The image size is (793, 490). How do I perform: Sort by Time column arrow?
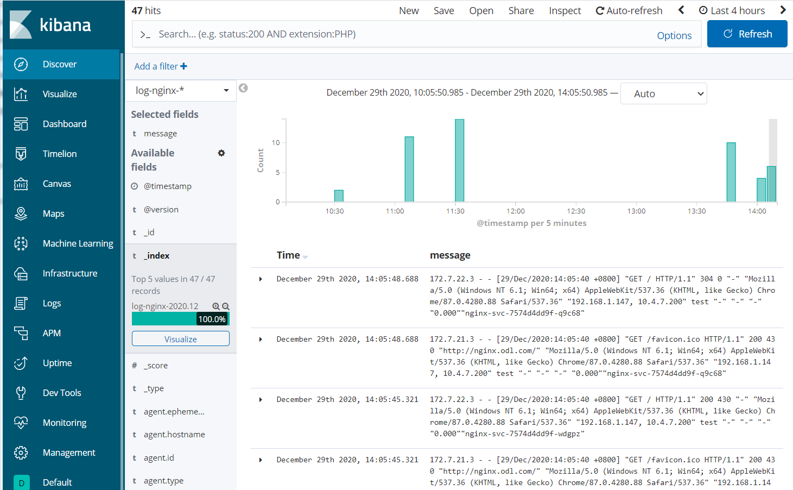305,257
